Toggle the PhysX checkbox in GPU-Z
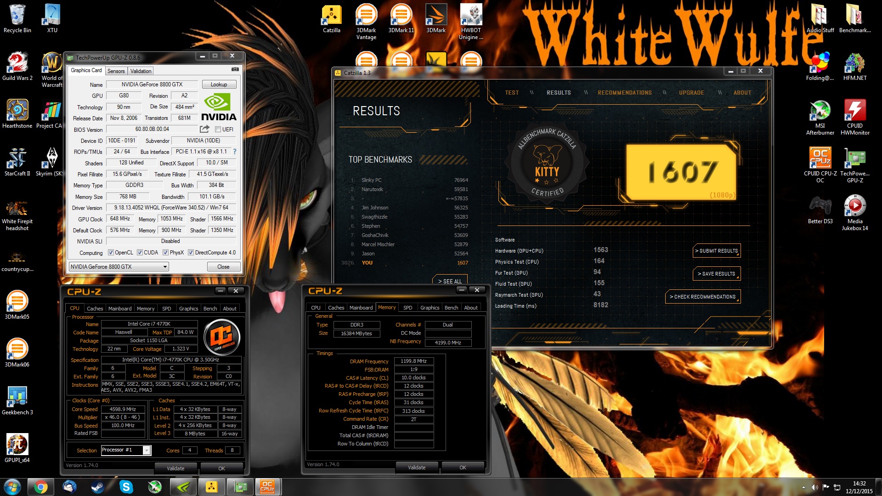The image size is (882, 496). click(x=165, y=253)
